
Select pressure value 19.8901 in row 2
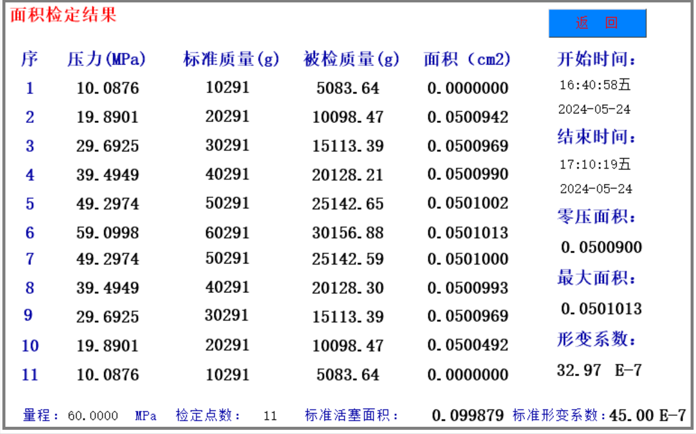(x=108, y=117)
